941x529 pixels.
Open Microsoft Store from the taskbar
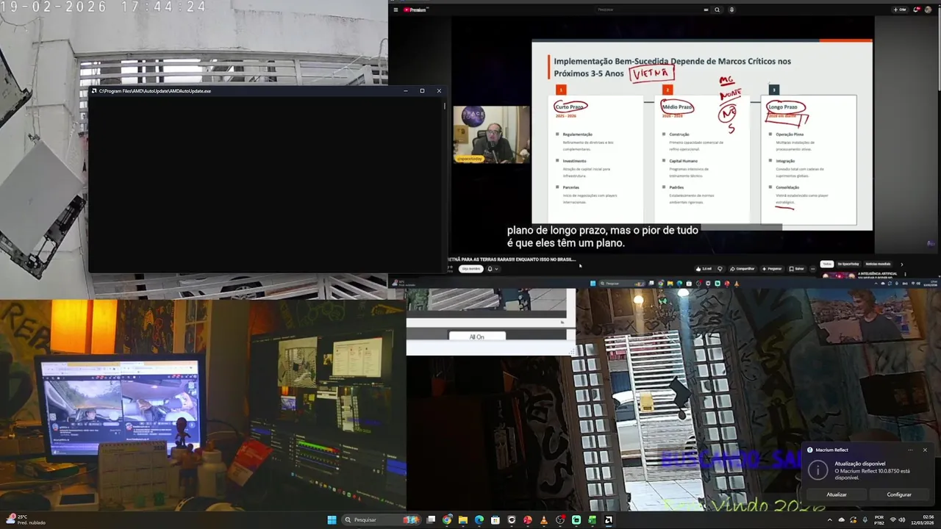pos(495,520)
